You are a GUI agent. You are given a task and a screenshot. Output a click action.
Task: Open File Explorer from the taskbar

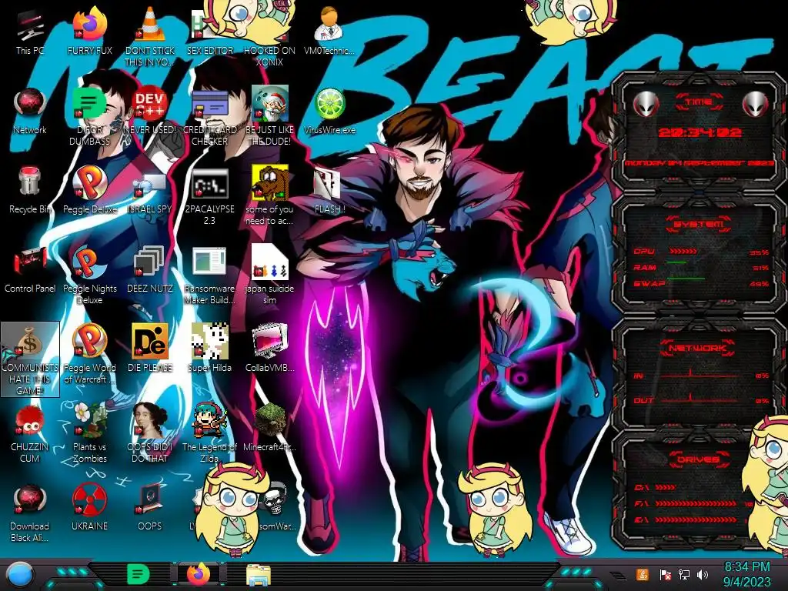259,575
